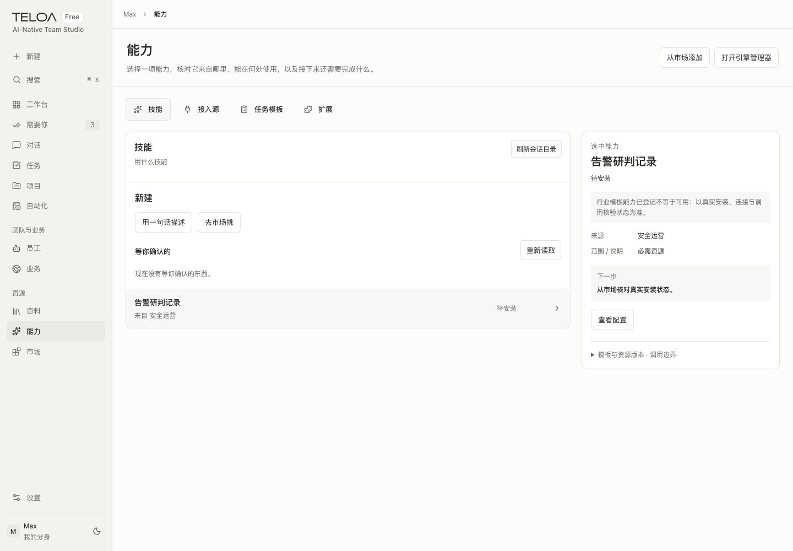The width and height of the screenshot is (793, 551).
Task: Click the 从市场添加 button
Action: click(x=685, y=57)
